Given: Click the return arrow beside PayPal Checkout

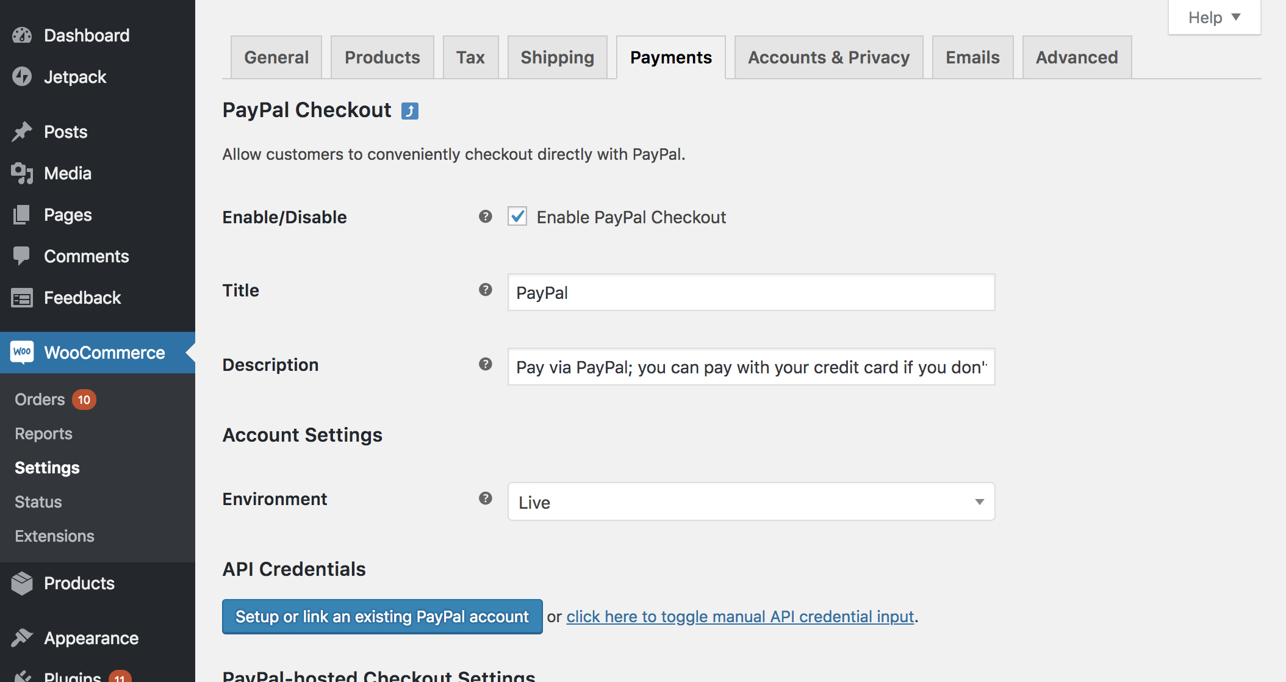Looking at the screenshot, I should click(409, 111).
